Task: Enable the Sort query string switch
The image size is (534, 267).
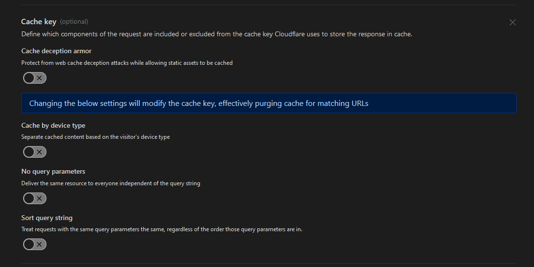Action: pyautogui.click(x=35, y=244)
